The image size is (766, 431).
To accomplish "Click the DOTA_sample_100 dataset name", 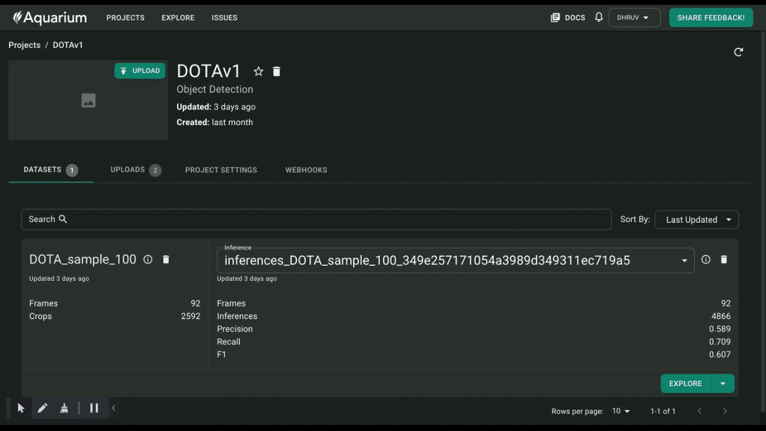I will pyautogui.click(x=83, y=259).
